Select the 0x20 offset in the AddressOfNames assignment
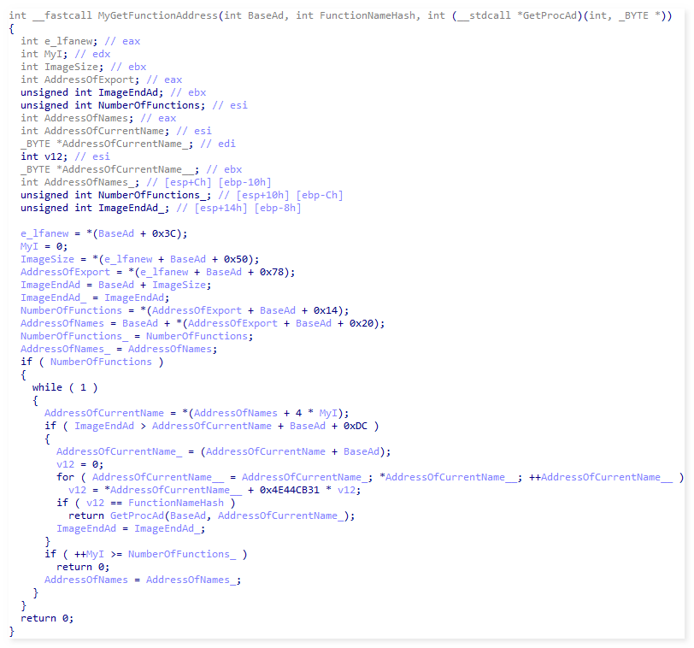This screenshot has height=648, width=694. [x=369, y=323]
